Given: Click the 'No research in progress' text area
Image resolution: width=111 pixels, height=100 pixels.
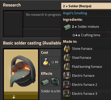Looking at the screenshot, I should point(43,15).
